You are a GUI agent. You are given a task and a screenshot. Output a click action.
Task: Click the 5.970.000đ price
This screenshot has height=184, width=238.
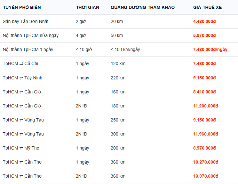coord(204,35)
